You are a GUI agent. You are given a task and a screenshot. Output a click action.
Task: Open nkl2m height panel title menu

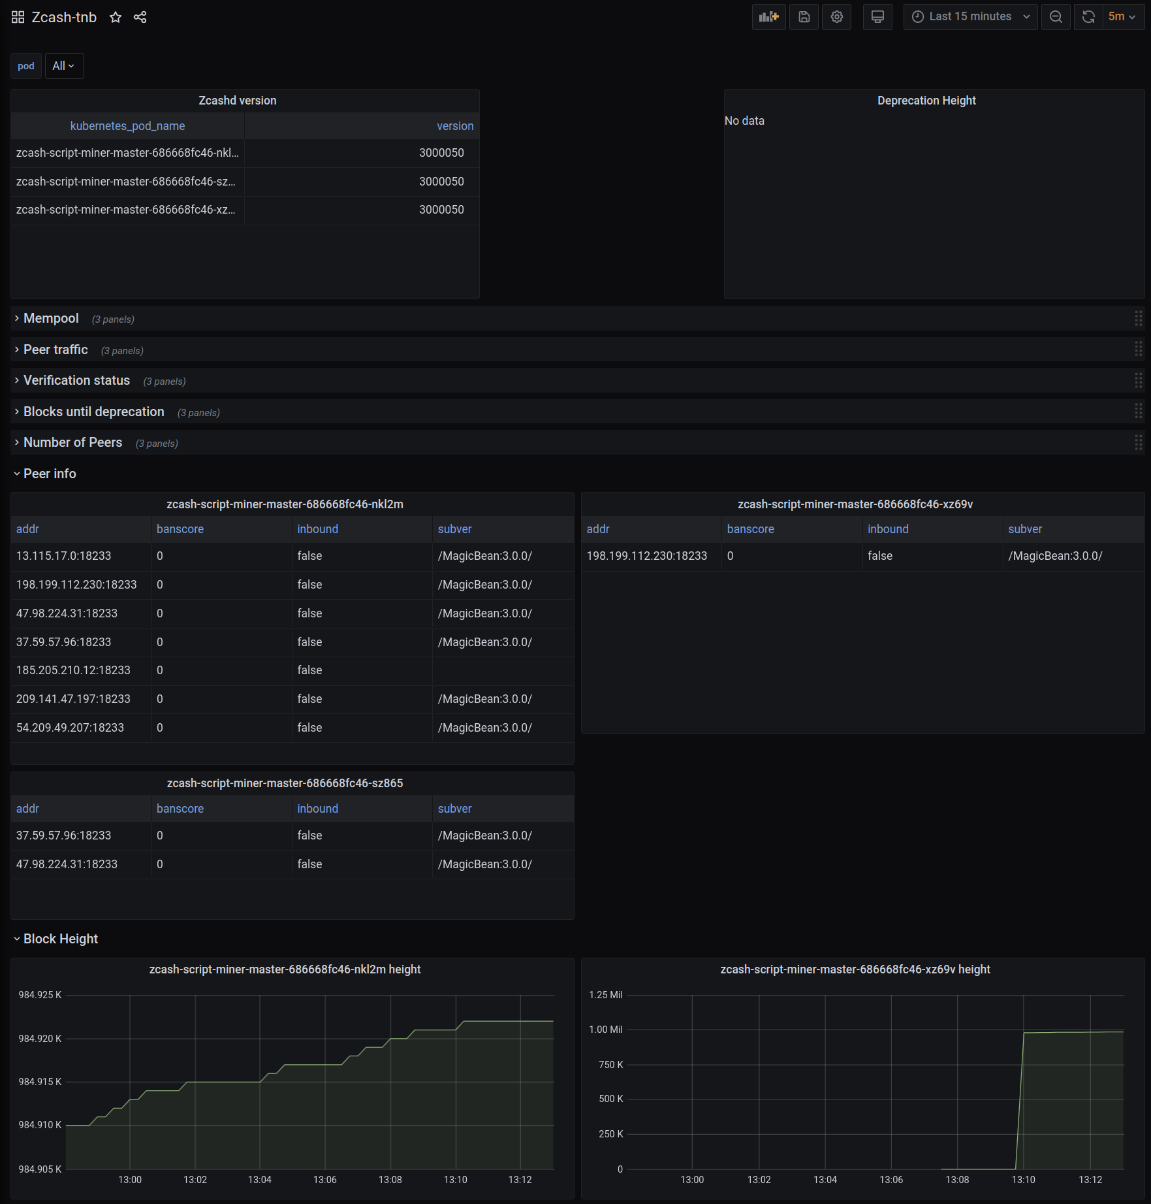(285, 969)
